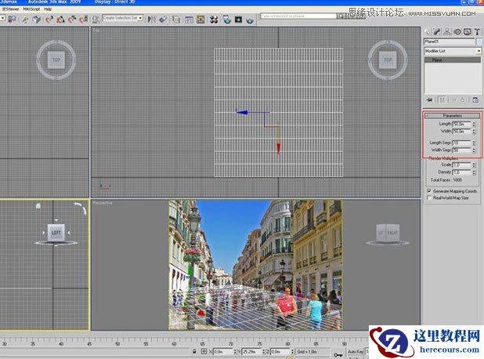Click the Perspective ViewCube
This screenshot has width=484, height=359.
coord(388,233)
